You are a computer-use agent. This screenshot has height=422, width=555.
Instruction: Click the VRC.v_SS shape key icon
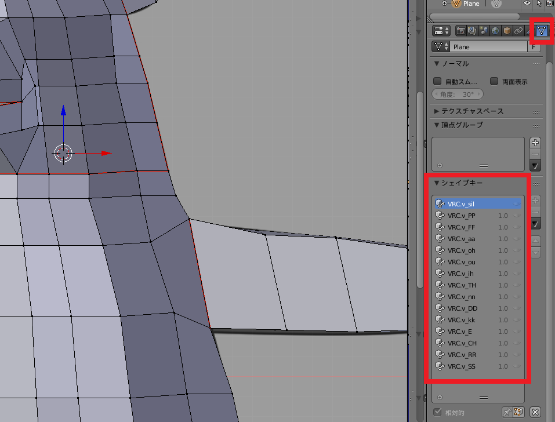(440, 366)
